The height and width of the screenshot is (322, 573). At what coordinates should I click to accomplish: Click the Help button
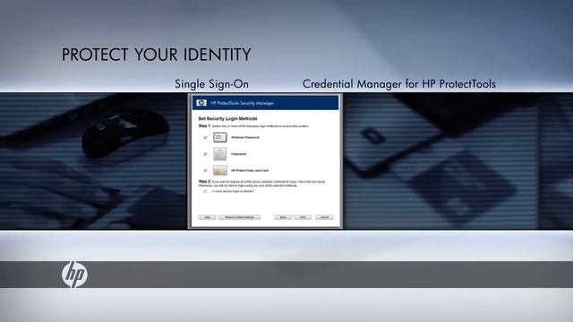click(x=207, y=217)
